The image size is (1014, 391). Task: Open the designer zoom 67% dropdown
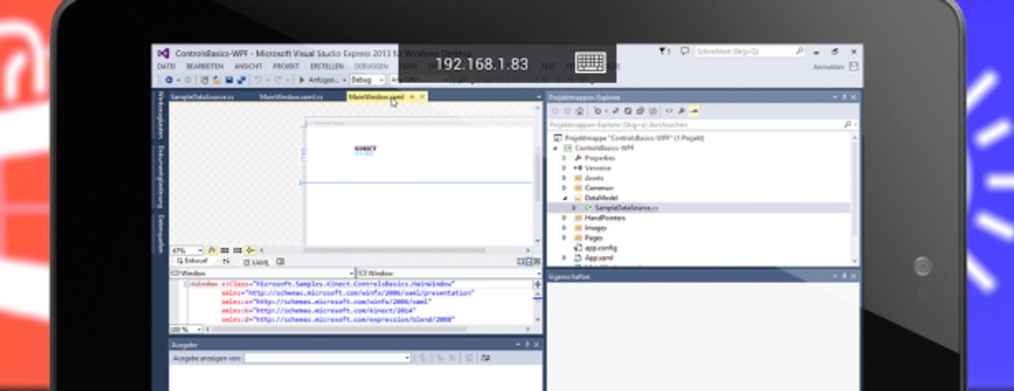[187, 250]
